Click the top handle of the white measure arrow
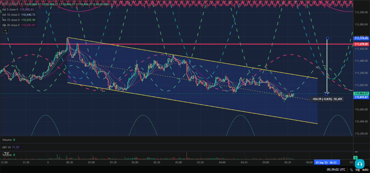The width and height of the screenshot is (370, 173). tap(328, 38)
